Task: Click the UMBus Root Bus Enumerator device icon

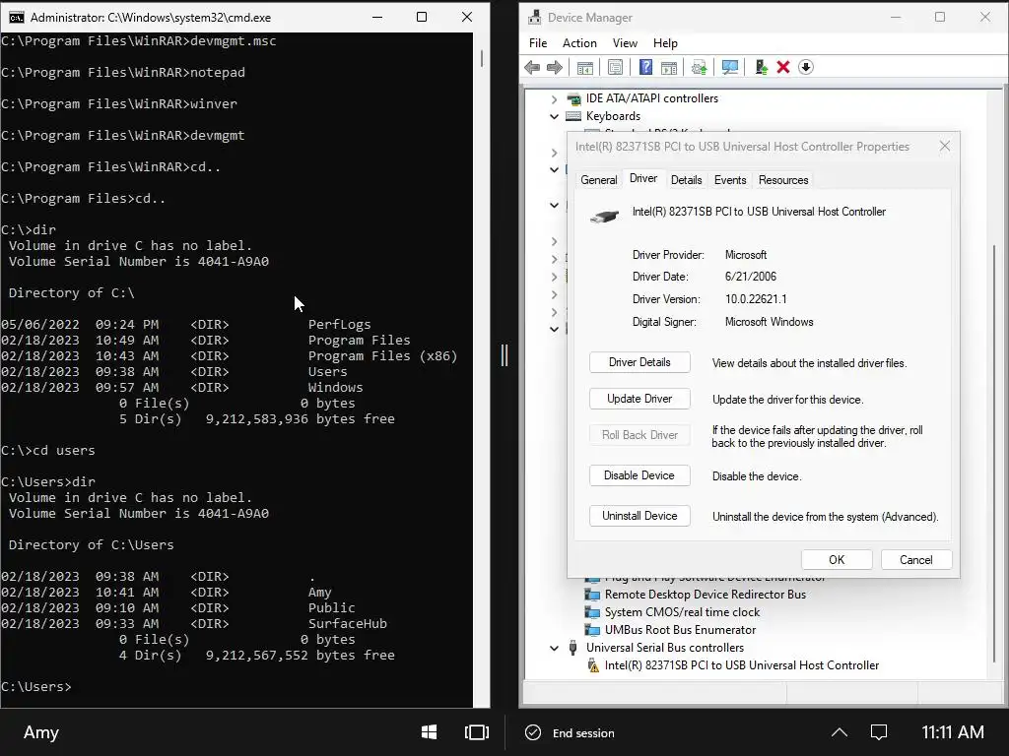Action: (592, 630)
